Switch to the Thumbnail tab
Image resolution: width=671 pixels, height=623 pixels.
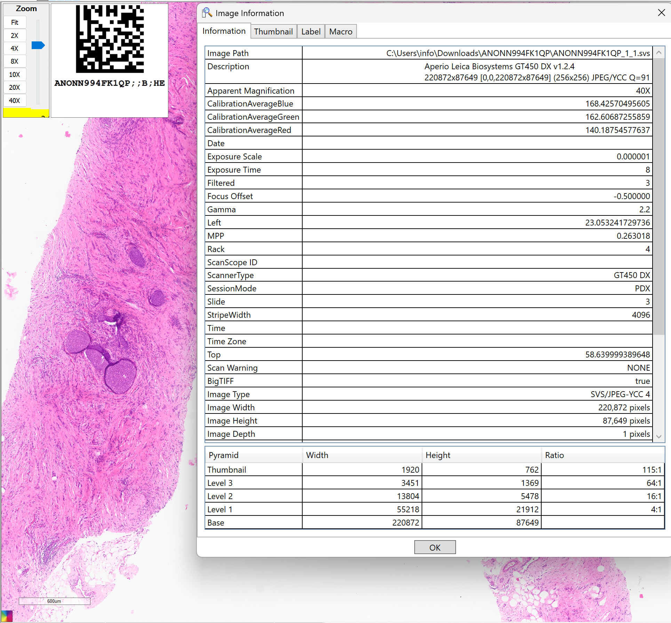(273, 32)
